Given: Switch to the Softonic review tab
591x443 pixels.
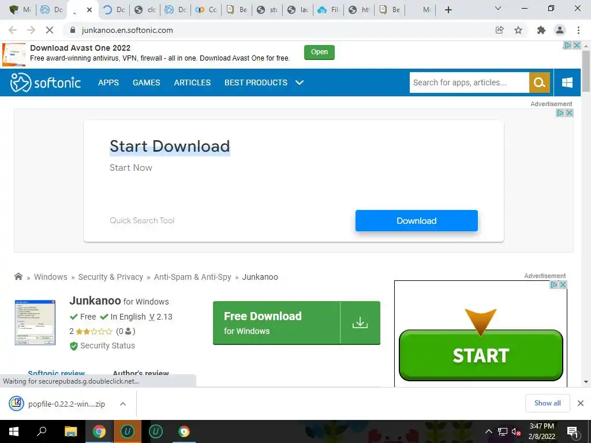Looking at the screenshot, I should (56, 373).
